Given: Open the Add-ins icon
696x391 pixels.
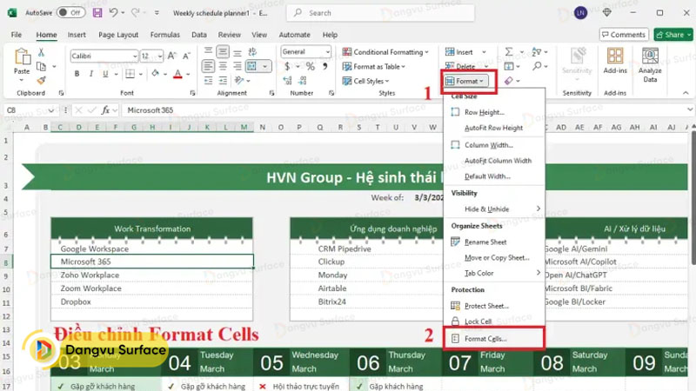Looking at the screenshot, I should tap(615, 56).
